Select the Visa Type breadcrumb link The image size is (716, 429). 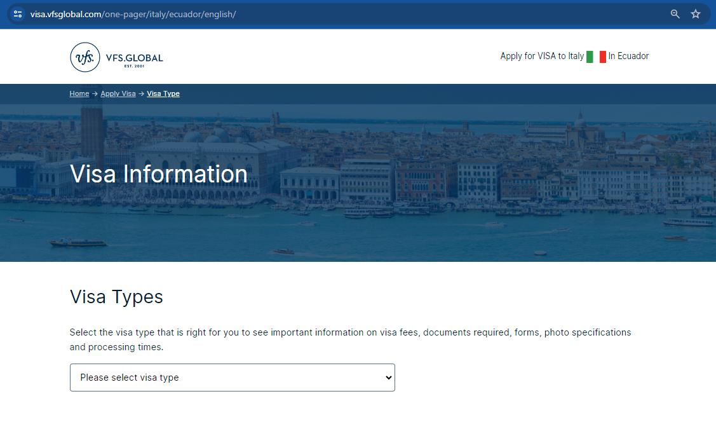[163, 93]
